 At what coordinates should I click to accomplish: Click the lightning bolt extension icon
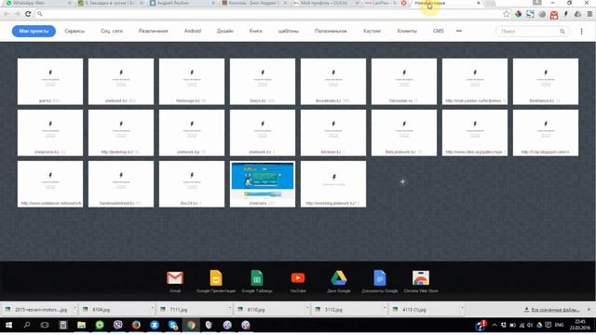(566, 14)
